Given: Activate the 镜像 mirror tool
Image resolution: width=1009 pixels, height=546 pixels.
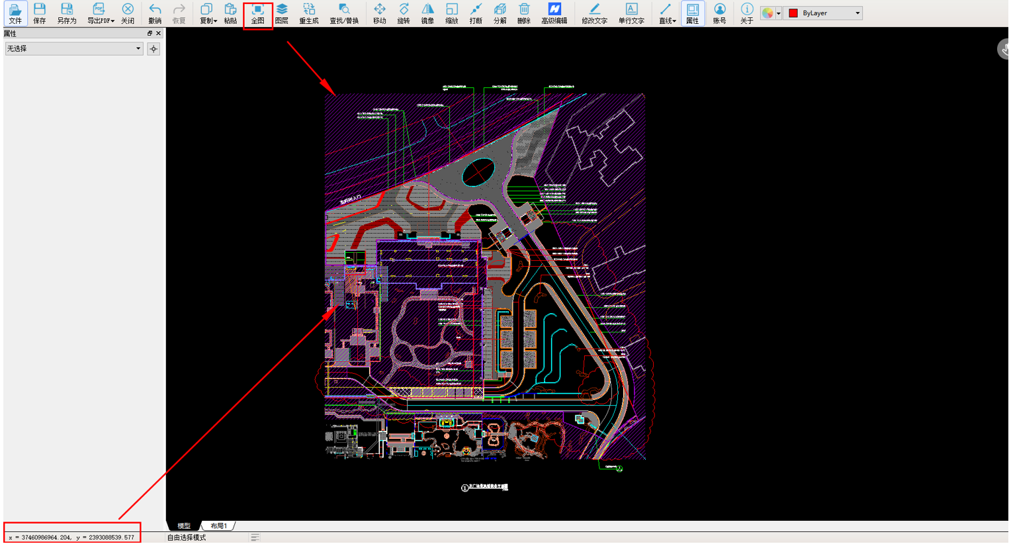Looking at the screenshot, I should 428,13.
